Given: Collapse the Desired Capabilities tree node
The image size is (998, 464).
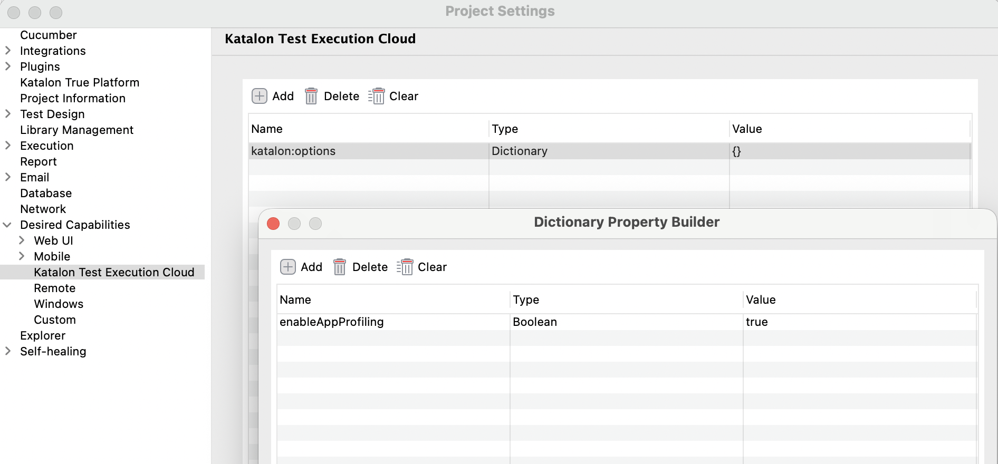Looking at the screenshot, I should (x=7, y=225).
